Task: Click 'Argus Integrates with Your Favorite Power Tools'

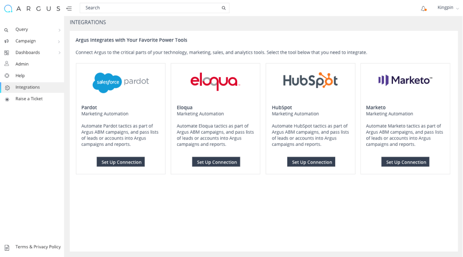Action: click(131, 40)
